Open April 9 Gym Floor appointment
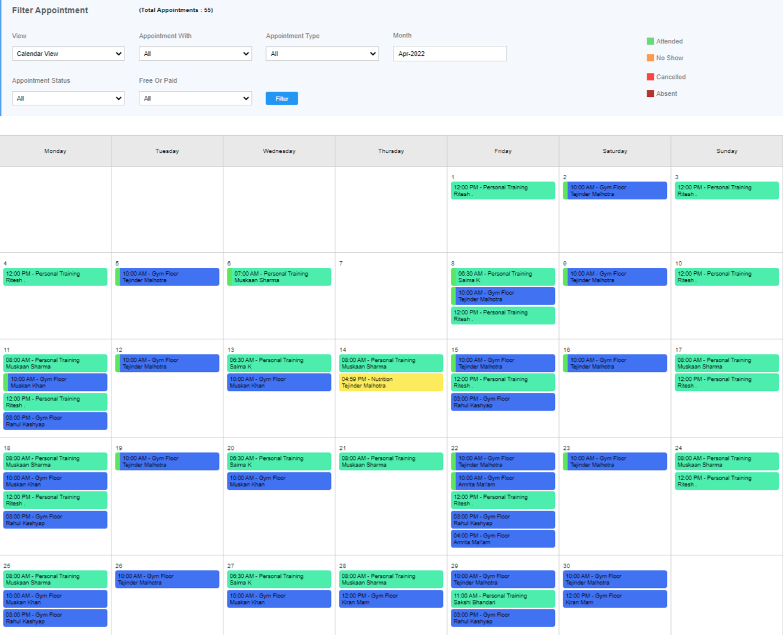 (615, 277)
